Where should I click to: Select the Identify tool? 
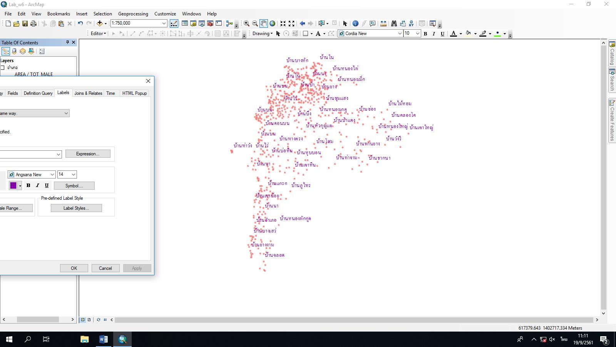click(355, 23)
